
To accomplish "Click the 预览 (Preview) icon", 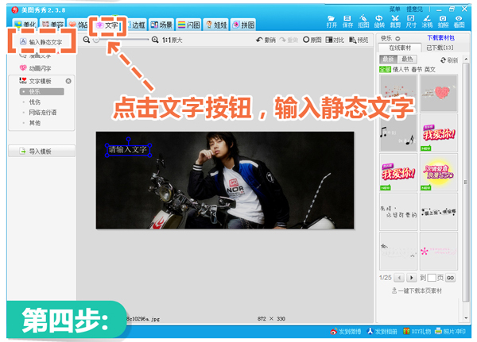I will 358,40.
